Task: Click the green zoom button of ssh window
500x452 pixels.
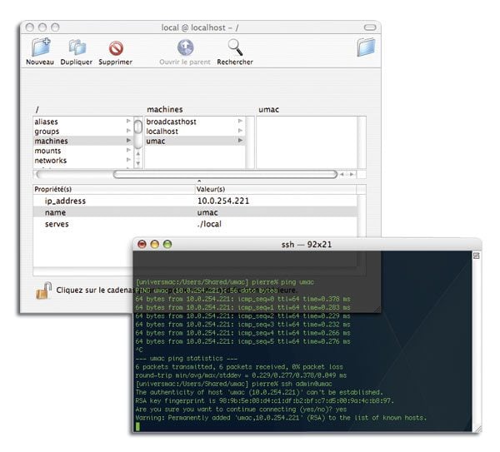Action: [167, 244]
